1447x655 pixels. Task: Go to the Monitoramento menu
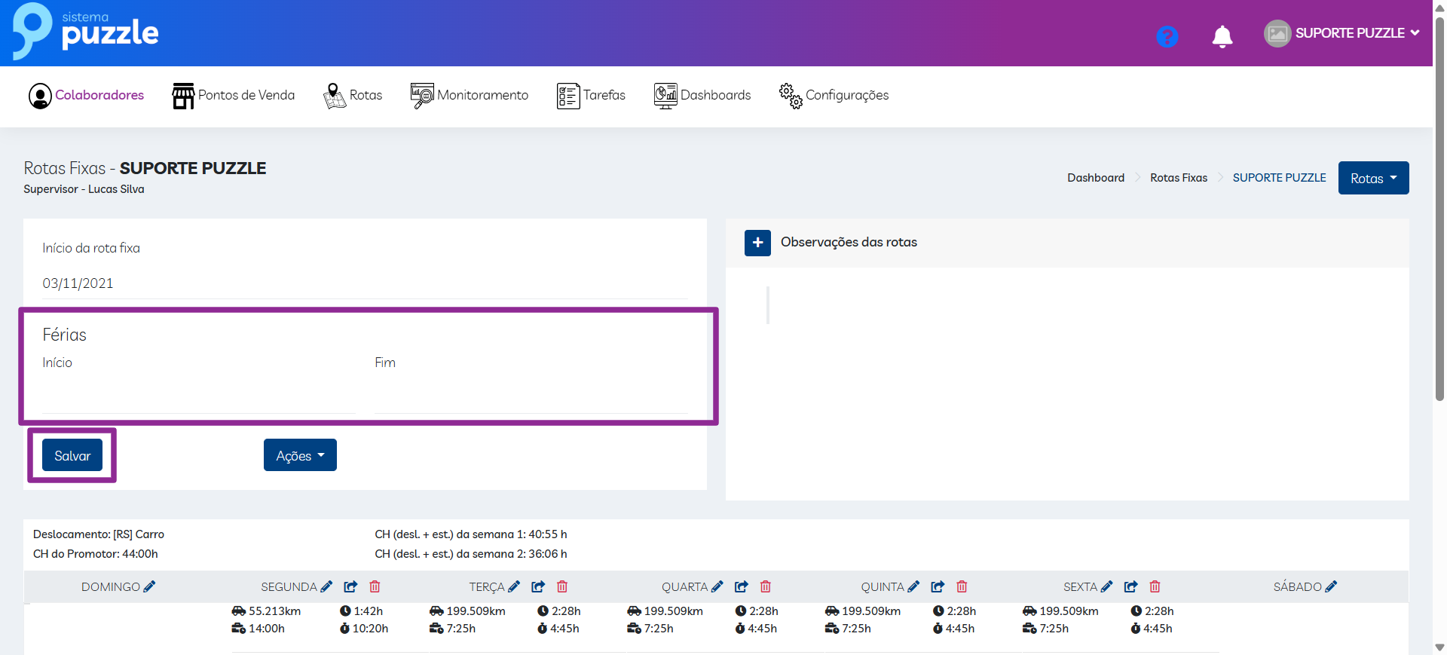pos(470,96)
